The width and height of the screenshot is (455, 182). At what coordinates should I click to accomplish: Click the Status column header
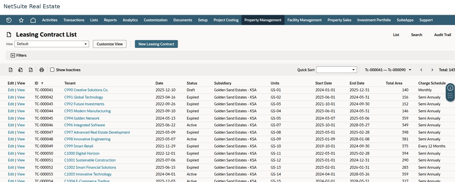[192, 83]
